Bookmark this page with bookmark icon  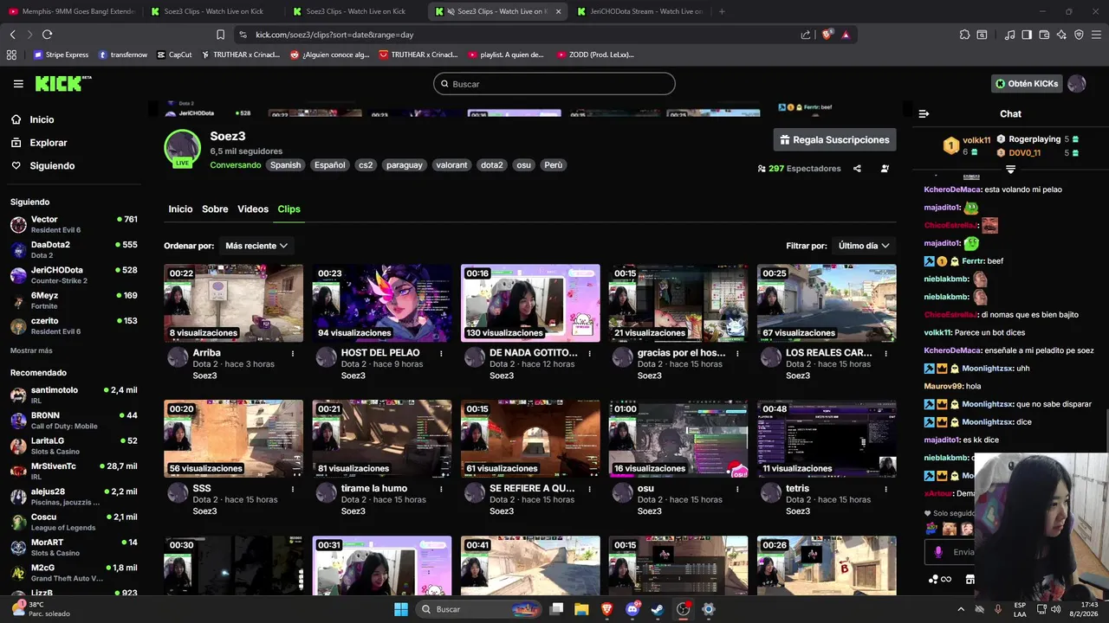click(220, 35)
